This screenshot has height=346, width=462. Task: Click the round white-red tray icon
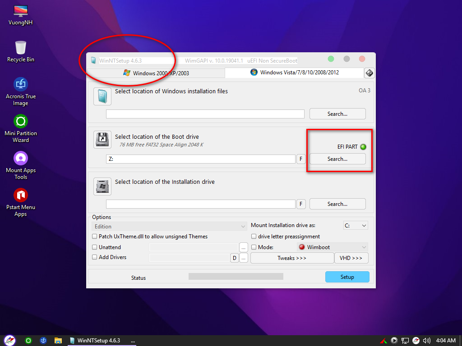tap(416, 341)
